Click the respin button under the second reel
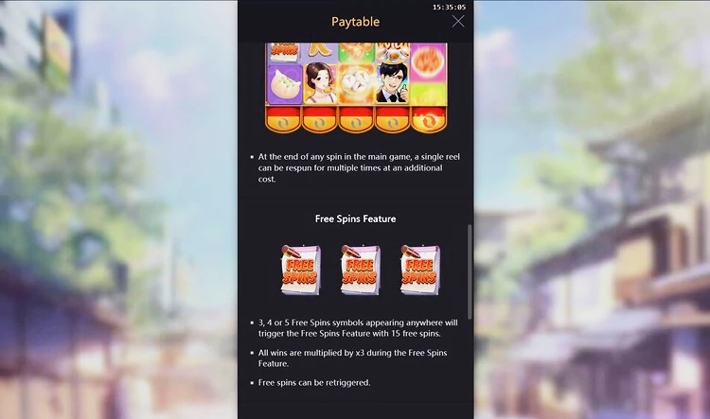The width and height of the screenshot is (710, 419). [x=319, y=120]
